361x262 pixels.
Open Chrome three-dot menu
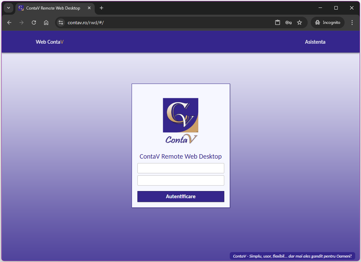tap(352, 23)
